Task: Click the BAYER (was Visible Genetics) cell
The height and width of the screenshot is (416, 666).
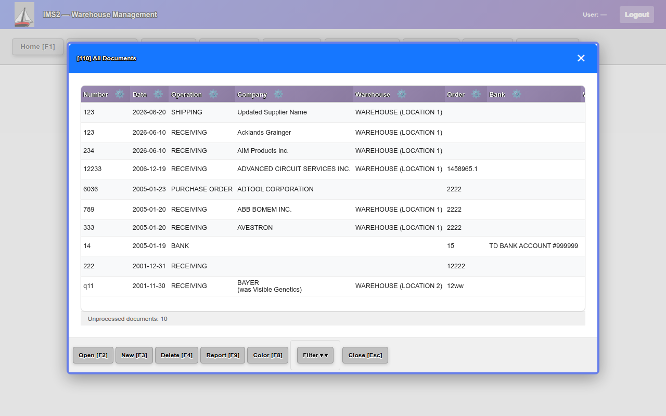Action: (x=294, y=286)
